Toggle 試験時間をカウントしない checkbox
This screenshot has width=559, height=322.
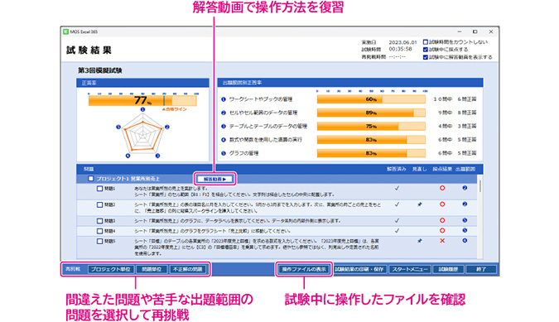pos(426,42)
